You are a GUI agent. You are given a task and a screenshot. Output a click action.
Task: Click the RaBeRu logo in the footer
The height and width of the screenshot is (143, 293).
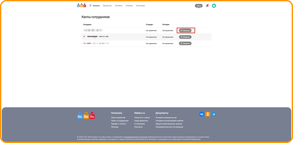click(x=86, y=116)
